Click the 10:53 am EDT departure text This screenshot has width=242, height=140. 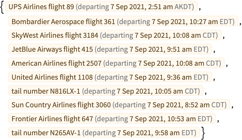tap(189, 119)
